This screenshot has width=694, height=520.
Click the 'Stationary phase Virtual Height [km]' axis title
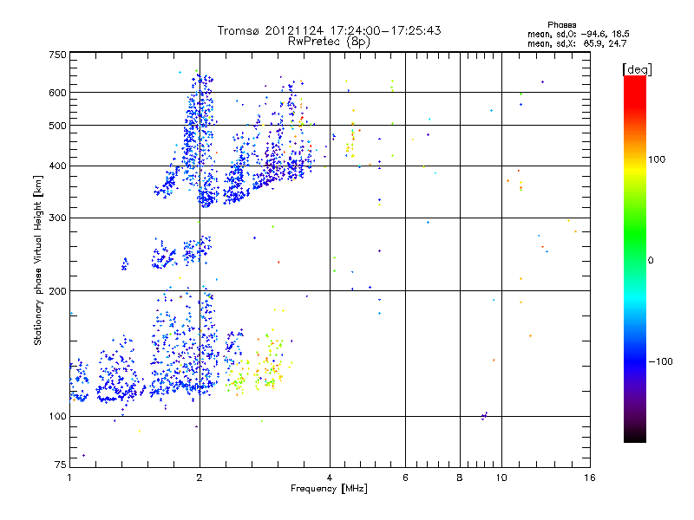[38, 260]
